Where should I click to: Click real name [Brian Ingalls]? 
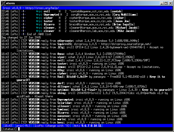coord(123,24)
